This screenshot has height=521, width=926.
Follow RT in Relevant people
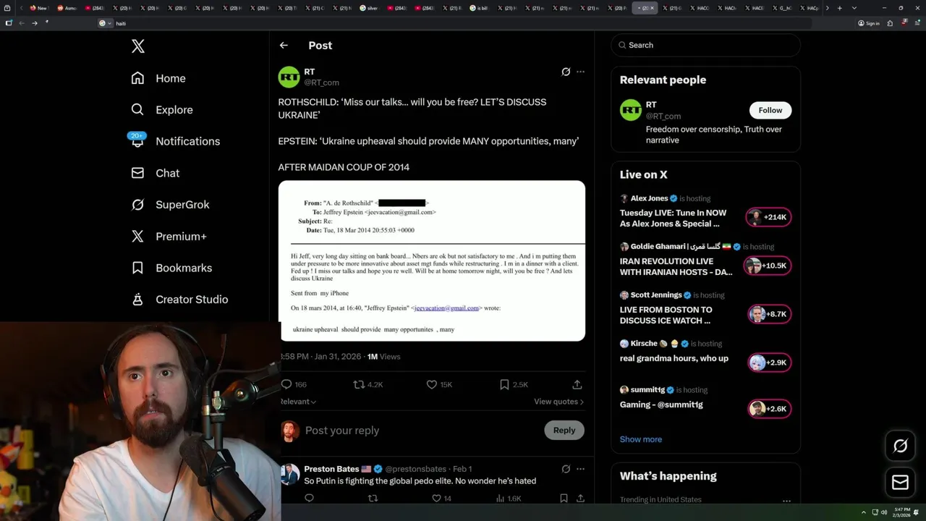[x=770, y=110]
